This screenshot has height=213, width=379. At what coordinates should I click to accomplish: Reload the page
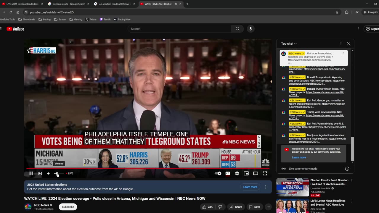tap(11, 12)
